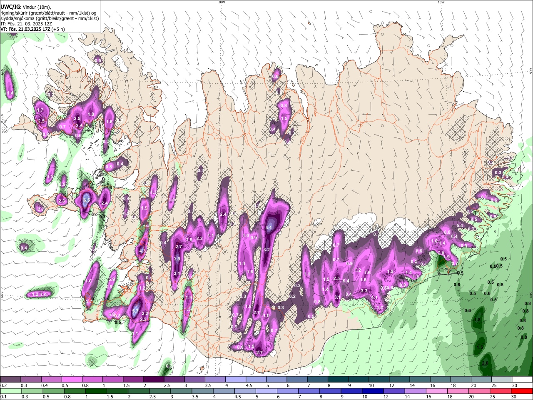This screenshot has height=400, width=533.
Task: Click the "15W" longitude label at the top
Action: pos(441,2)
